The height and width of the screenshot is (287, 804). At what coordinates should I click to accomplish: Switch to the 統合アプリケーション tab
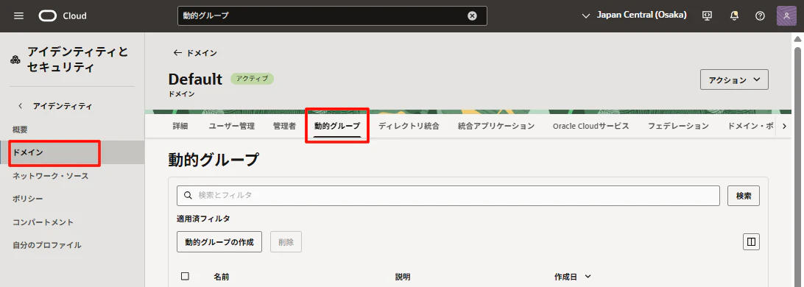click(x=496, y=126)
